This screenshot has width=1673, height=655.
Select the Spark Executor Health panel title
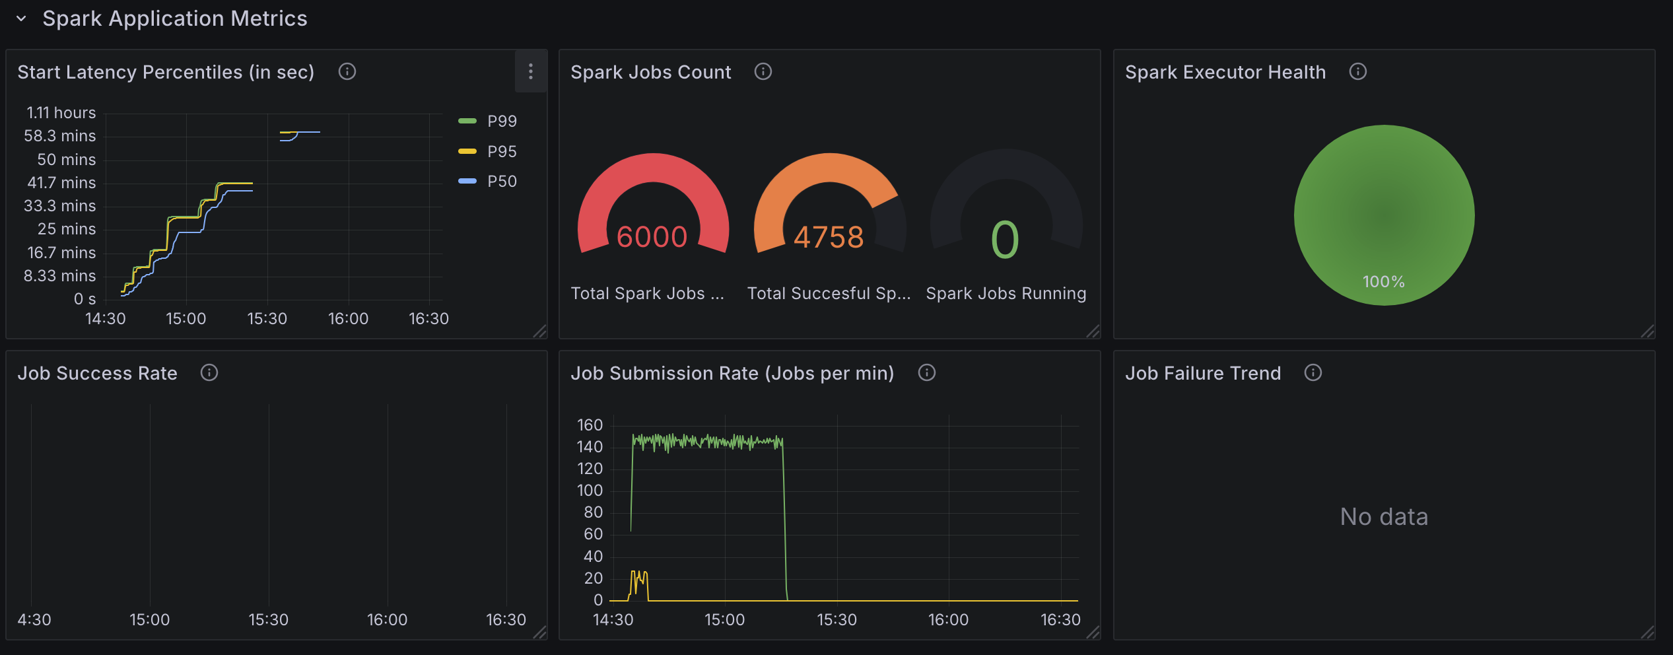(1225, 71)
